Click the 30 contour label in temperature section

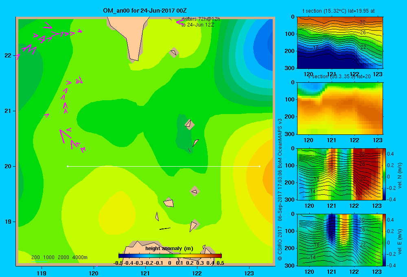pos(362,22)
